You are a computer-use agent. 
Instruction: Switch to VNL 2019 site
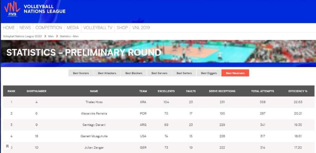tap(141, 28)
